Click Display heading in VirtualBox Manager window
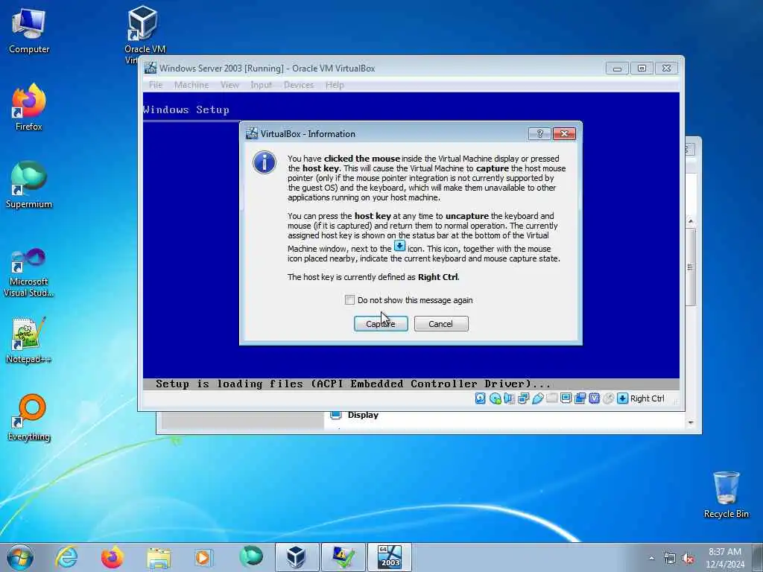This screenshot has width=763, height=572. pos(363,415)
